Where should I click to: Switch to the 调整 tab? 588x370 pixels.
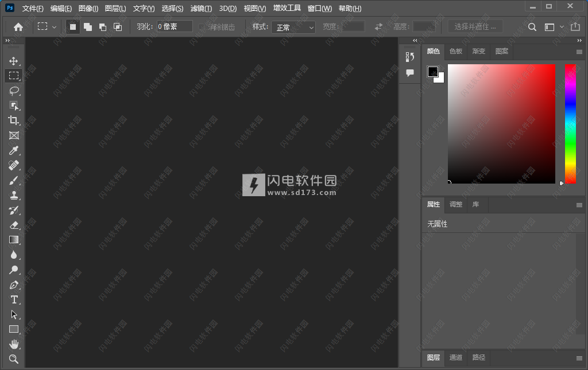[x=455, y=204]
